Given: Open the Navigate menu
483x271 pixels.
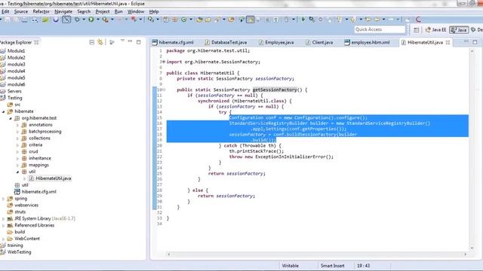Looking at the screenshot, I should tap(63, 11).
